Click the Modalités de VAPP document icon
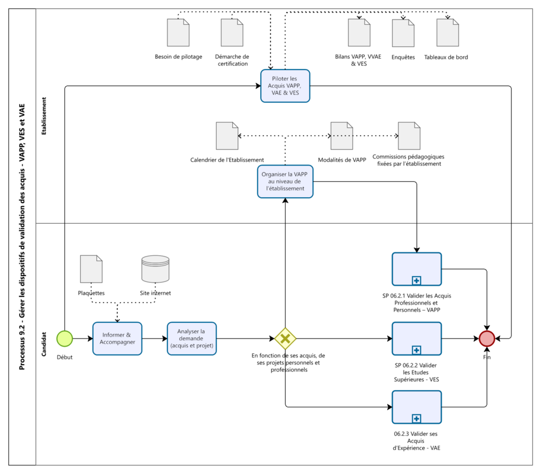541x475 pixels. pyautogui.click(x=341, y=135)
